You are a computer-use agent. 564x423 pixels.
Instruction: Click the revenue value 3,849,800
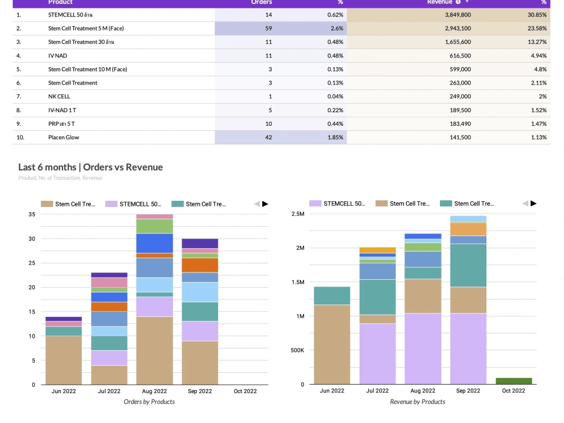(x=457, y=15)
